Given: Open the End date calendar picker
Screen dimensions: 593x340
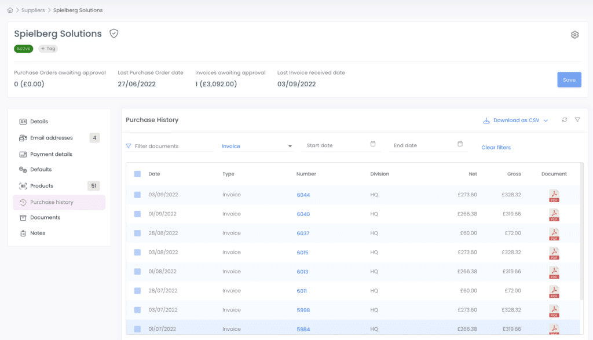Looking at the screenshot, I should point(460,144).
